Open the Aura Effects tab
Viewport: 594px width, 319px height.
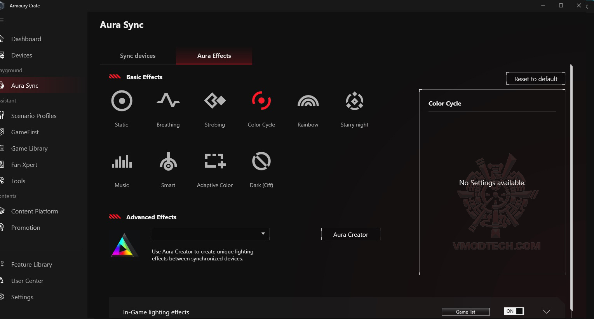click(214, 56)
